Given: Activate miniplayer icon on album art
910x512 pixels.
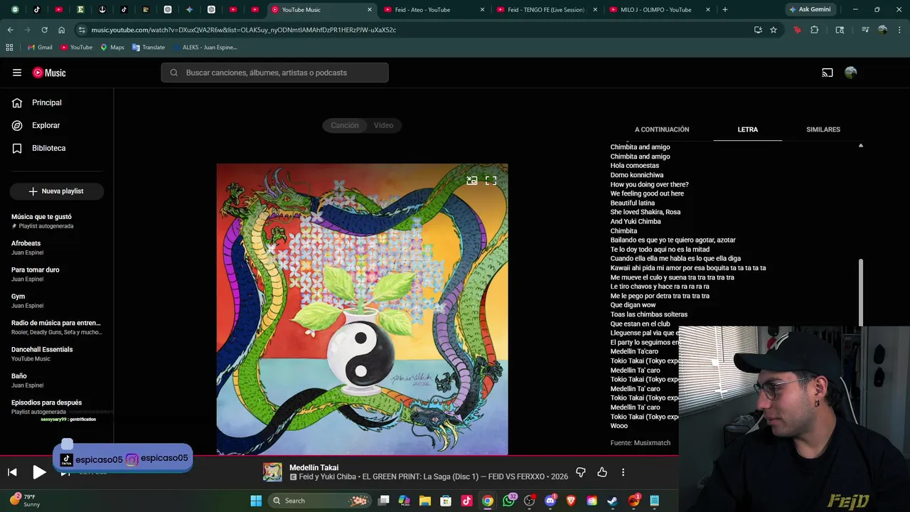Looking at the screenshot, I should click(471, 181).
